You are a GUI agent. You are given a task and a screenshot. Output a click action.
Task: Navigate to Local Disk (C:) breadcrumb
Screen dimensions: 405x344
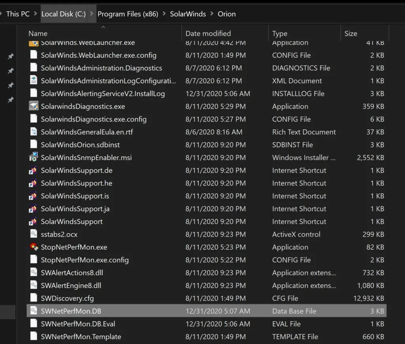click(x=64, y=14)
